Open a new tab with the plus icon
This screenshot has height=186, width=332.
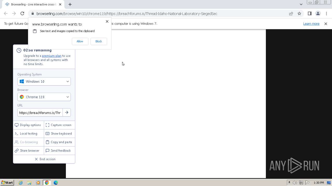(x=70, y=4)
